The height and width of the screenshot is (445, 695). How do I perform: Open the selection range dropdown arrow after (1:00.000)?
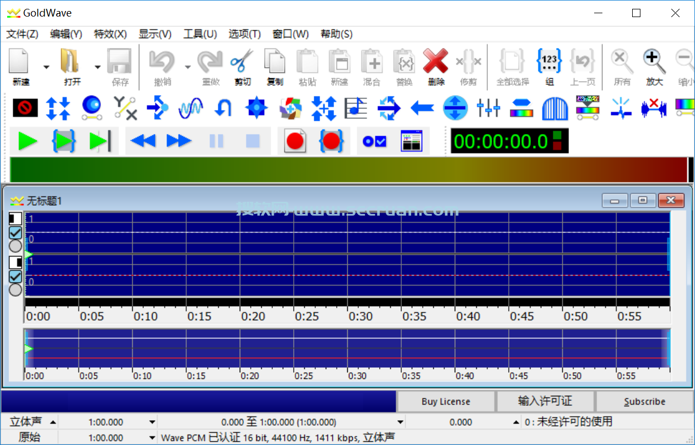[x=401, y=422]
